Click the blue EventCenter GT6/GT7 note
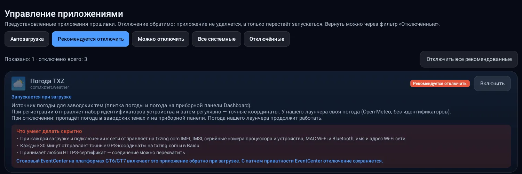Screen dimensions: 522x174 point(199,161)
